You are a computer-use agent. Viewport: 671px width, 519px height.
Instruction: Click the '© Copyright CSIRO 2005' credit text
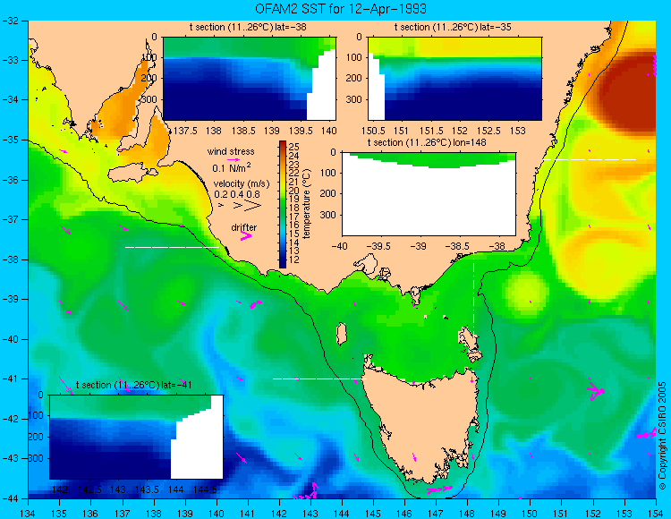(x=662, y=436)
